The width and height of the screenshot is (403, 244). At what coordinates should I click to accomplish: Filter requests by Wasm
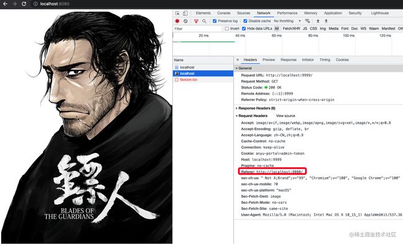(x=374, y=28)
